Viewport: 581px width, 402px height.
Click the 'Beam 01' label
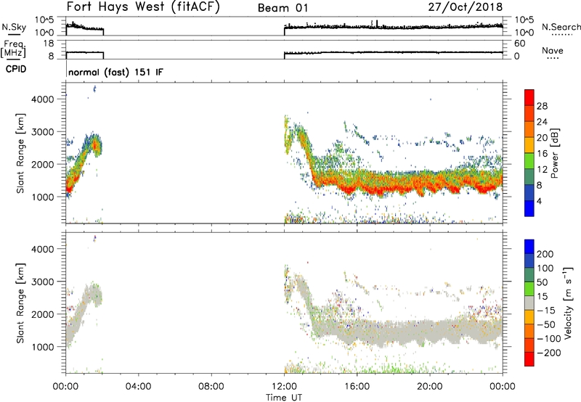[283, 8]
